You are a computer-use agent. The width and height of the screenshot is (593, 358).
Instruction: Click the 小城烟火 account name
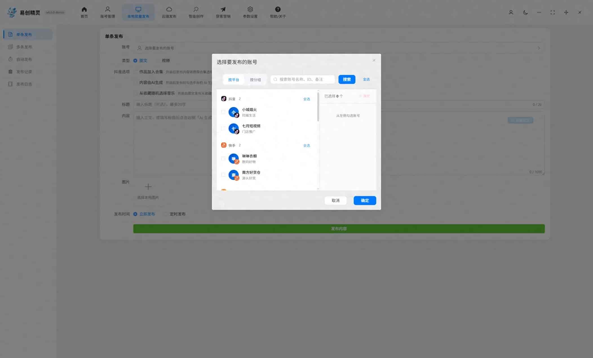pyautogui.click(x=249, y=110)
